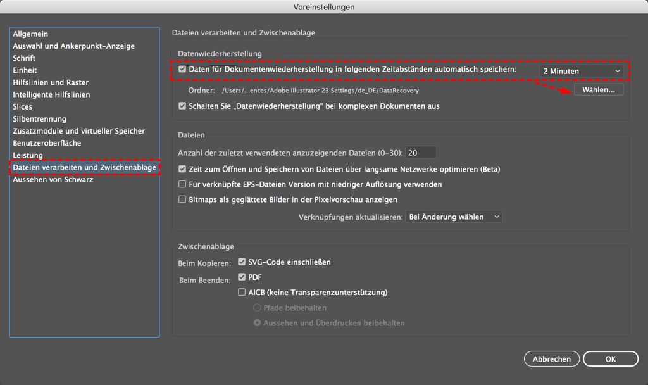The width and height of the screenshot is (648, 385).
Task: Enable Bitmaps als geglättete Bilder checkbox
Action: [182, 199]
